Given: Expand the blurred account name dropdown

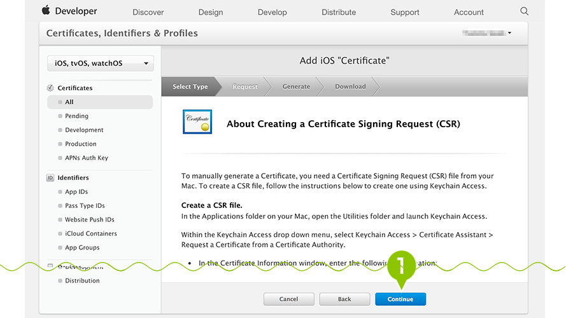Looking at the screenshot, I should (486, 33).
